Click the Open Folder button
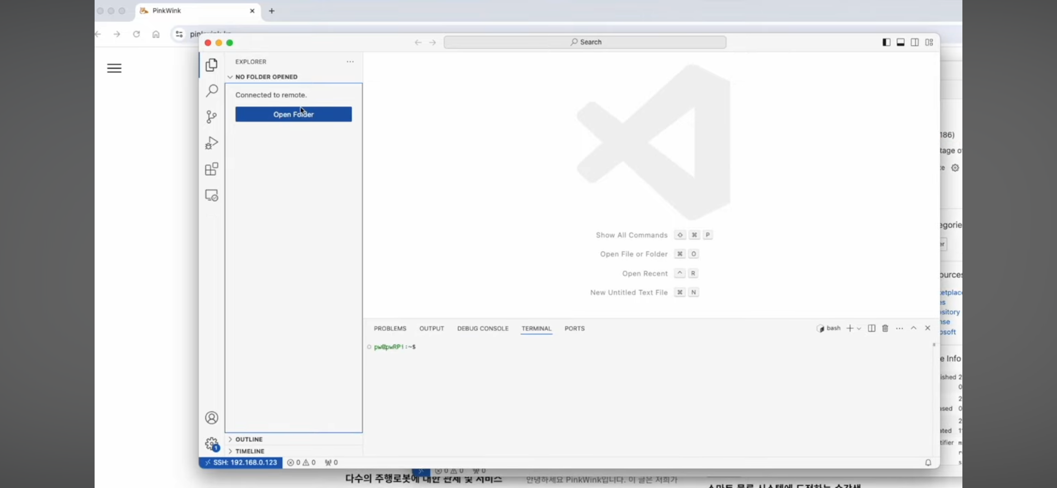The height and width of the screenshot is (488, 1057). [x=293, y=115]
